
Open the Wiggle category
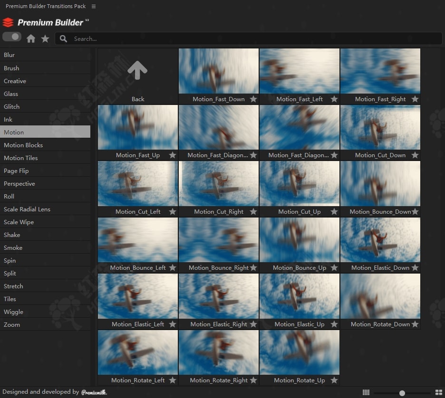click(45, 312)
